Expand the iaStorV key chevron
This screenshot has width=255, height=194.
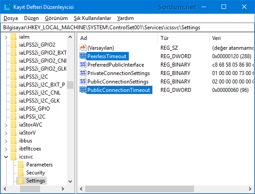[x=6, y=133]
